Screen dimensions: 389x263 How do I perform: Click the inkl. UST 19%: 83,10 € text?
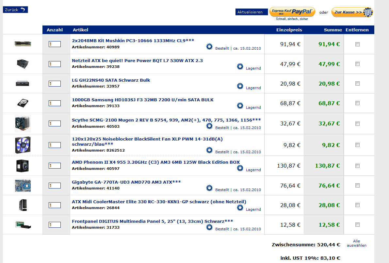click(310, 258)
